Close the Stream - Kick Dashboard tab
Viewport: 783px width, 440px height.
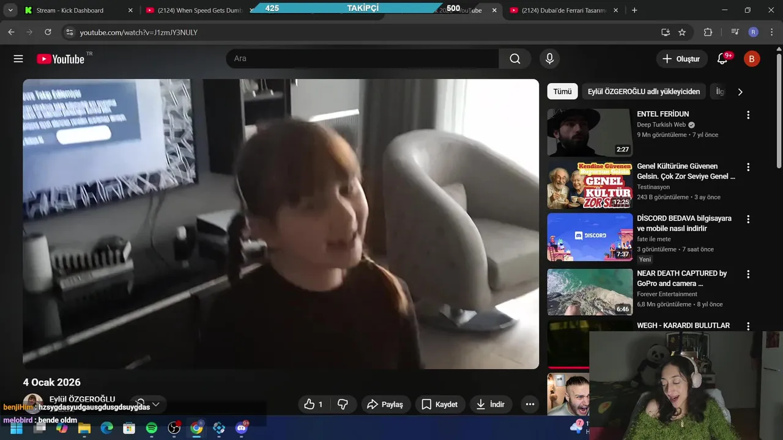[130, 10]
